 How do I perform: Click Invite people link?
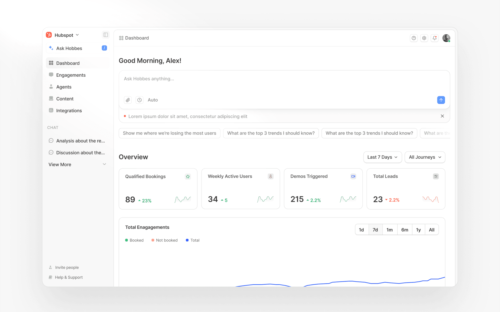coord(67,267)
